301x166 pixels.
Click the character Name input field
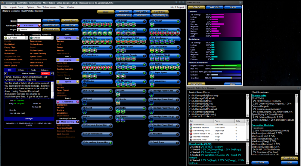coord(29,21)
